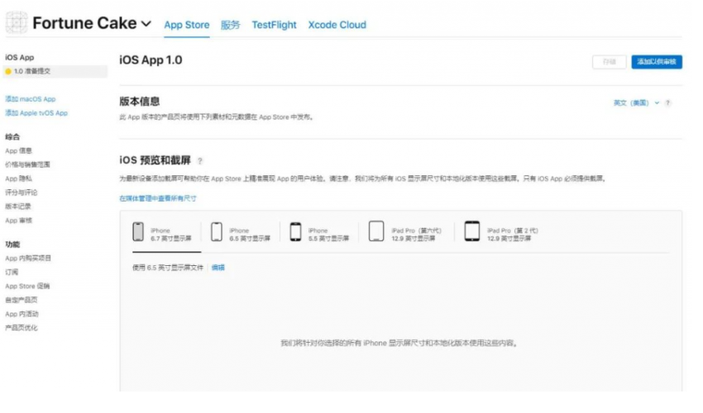
Task: Click the iPad Pro 6th generation device icon
Action: (x=376, y=231)
